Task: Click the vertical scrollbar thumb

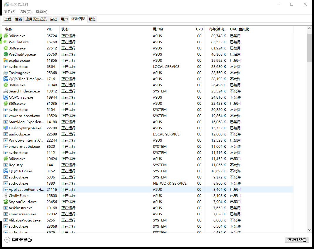Action: [x=309, y=48]
